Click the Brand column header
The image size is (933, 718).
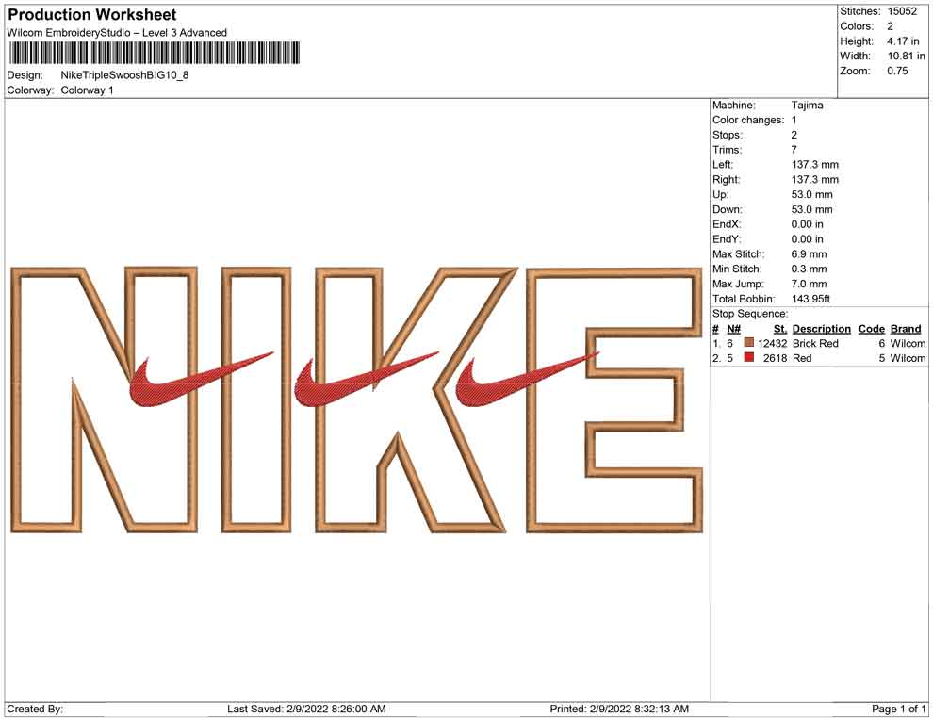[x=906, y=329]
